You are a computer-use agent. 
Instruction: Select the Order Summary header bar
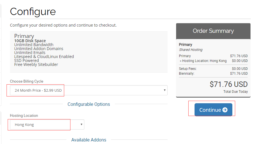pyautogui.click(x=213, y=31)
